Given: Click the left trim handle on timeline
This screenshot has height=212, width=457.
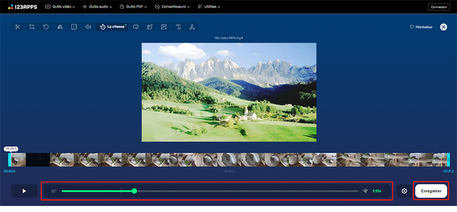Looking at the screenshot, I should (x=10, y=160).
